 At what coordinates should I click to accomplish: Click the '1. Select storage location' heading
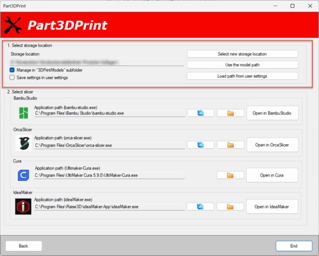pyautogui.click(x=30, y=46)
